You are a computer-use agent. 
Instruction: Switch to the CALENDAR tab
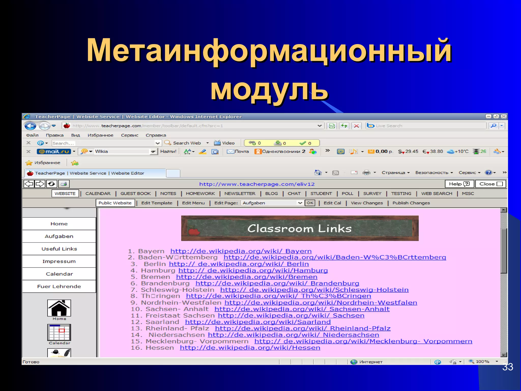[98, 193]
